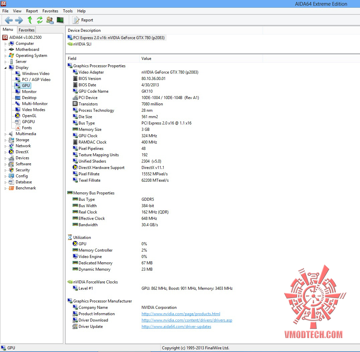Image resolution: width=360 pixels, height=352 pixels.
Task: Open the Tools menu
Action: (68, 11)
